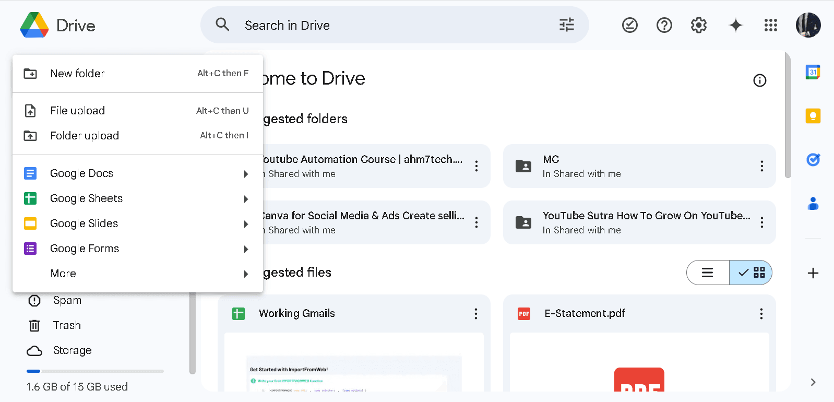Open E-Statement.pdf thumbnail preview
This screenshot has height=402, width=834.
pyautogui.click(x=639, y=362)
